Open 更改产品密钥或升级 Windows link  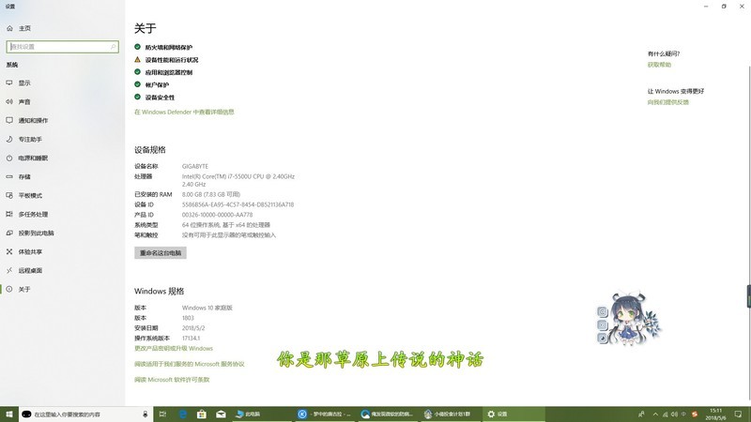[x=174, y=348]
